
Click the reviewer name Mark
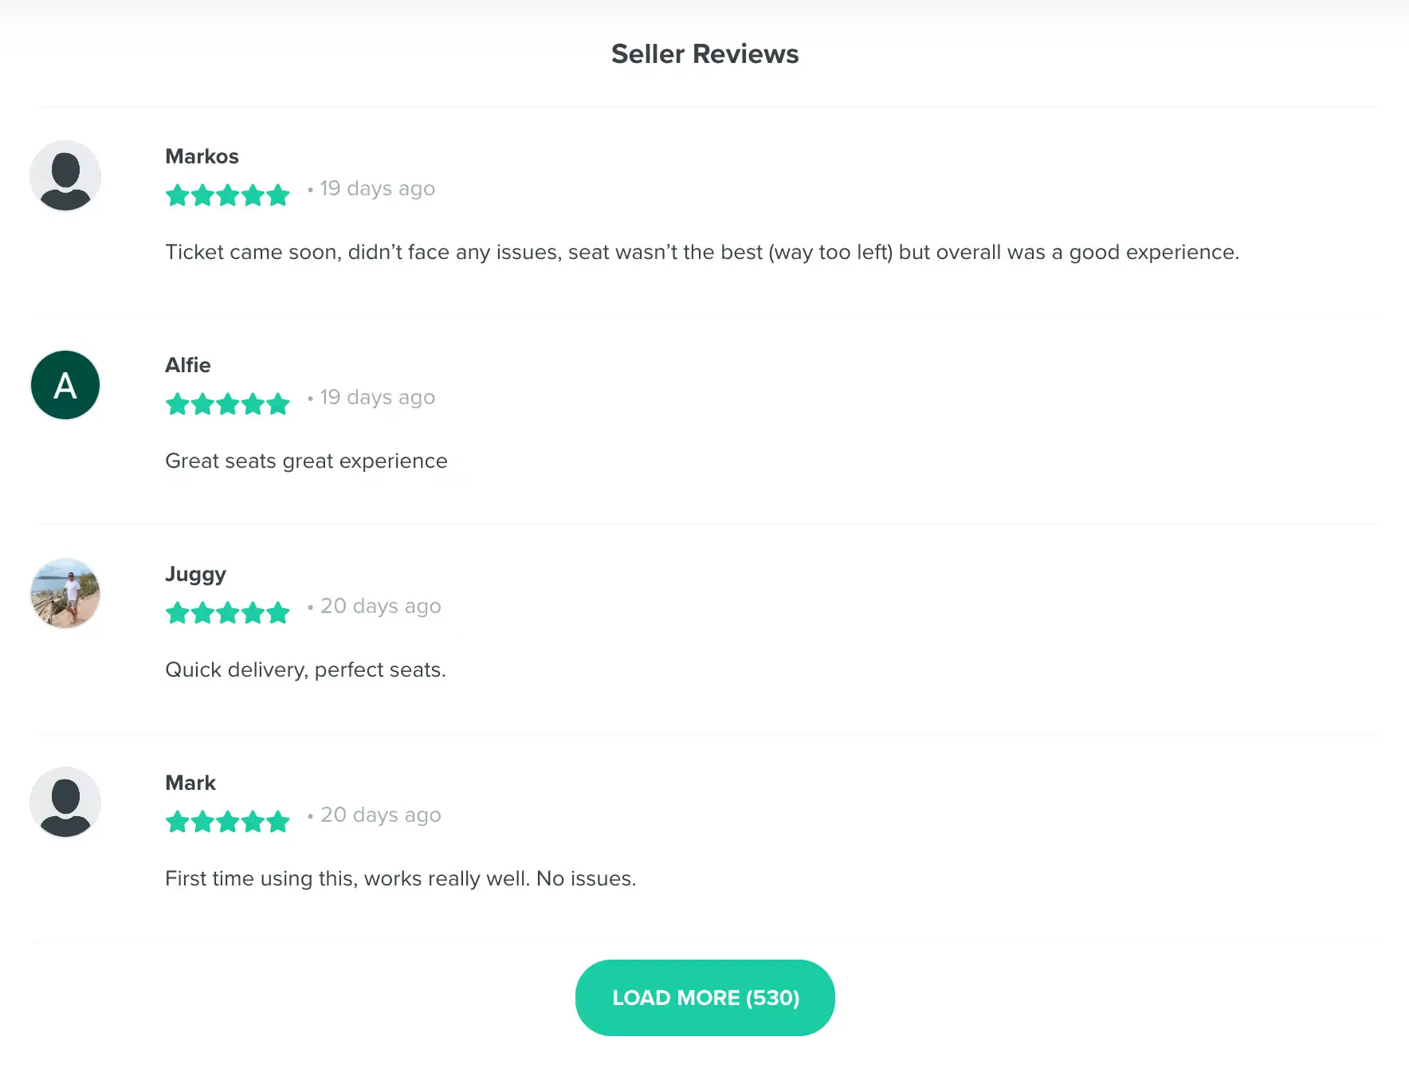(x=190, y=783)
